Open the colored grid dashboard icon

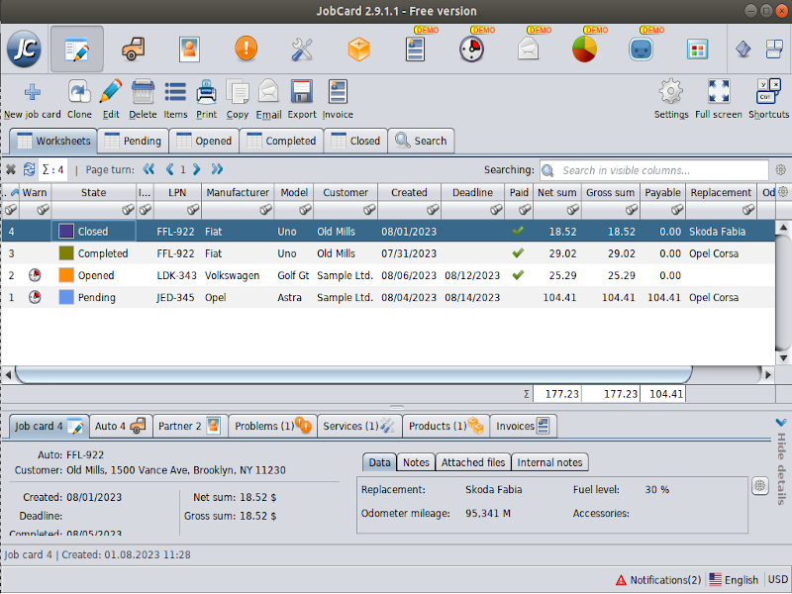point(698,49)
